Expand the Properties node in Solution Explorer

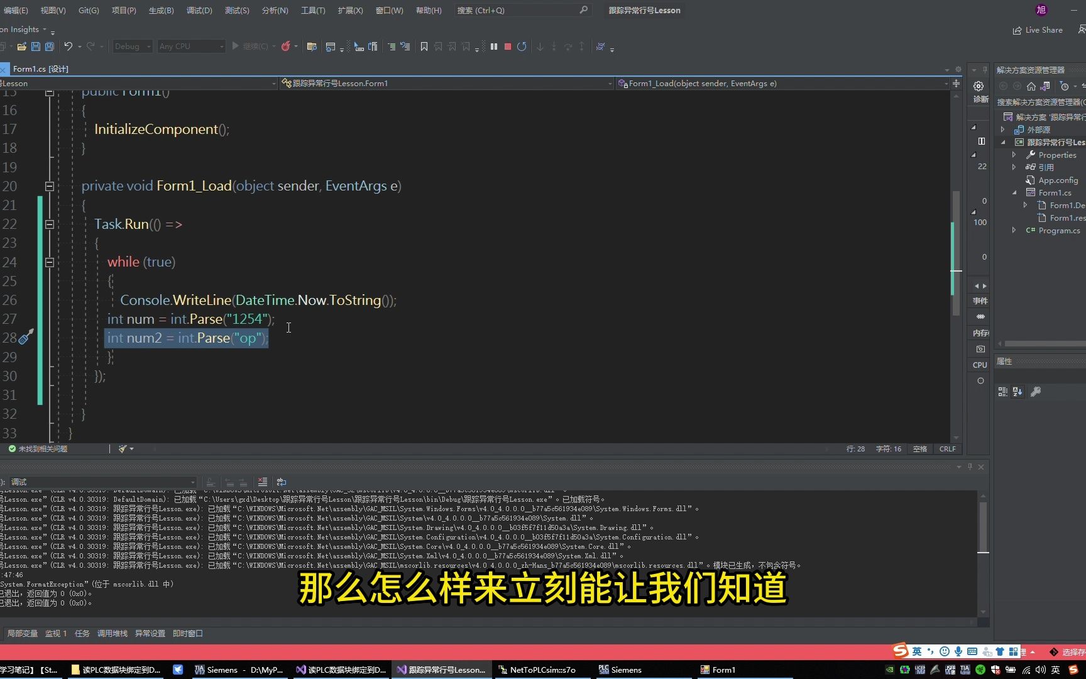pos(1014,155)
